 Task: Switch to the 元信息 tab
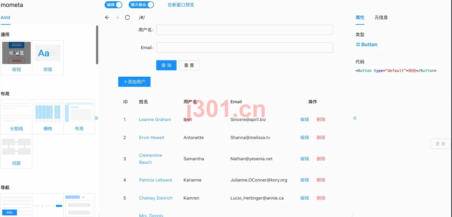[x=381, y=17]
